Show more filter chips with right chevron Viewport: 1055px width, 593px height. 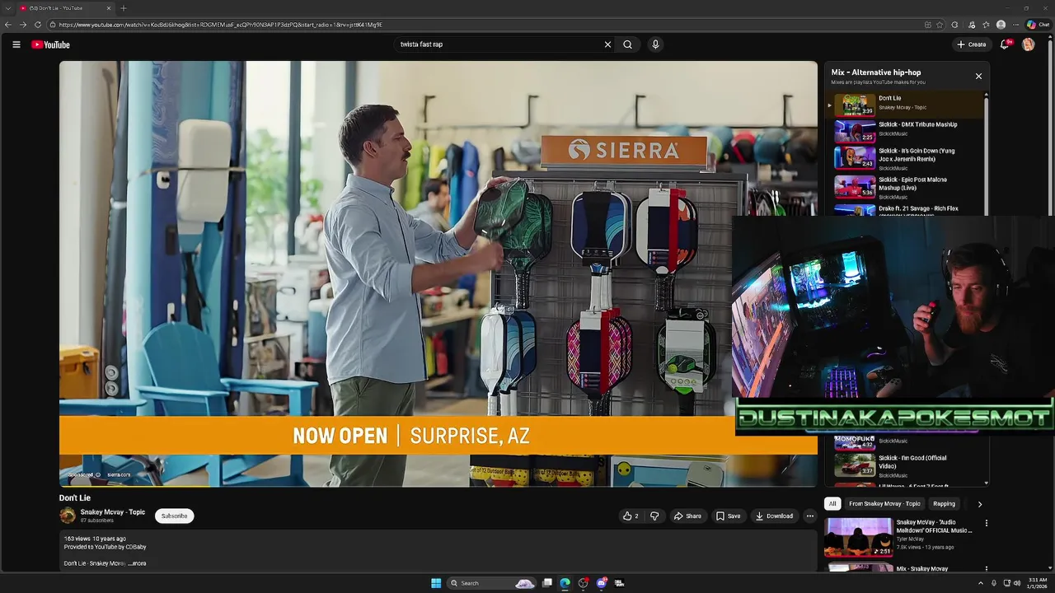(979, 504)
